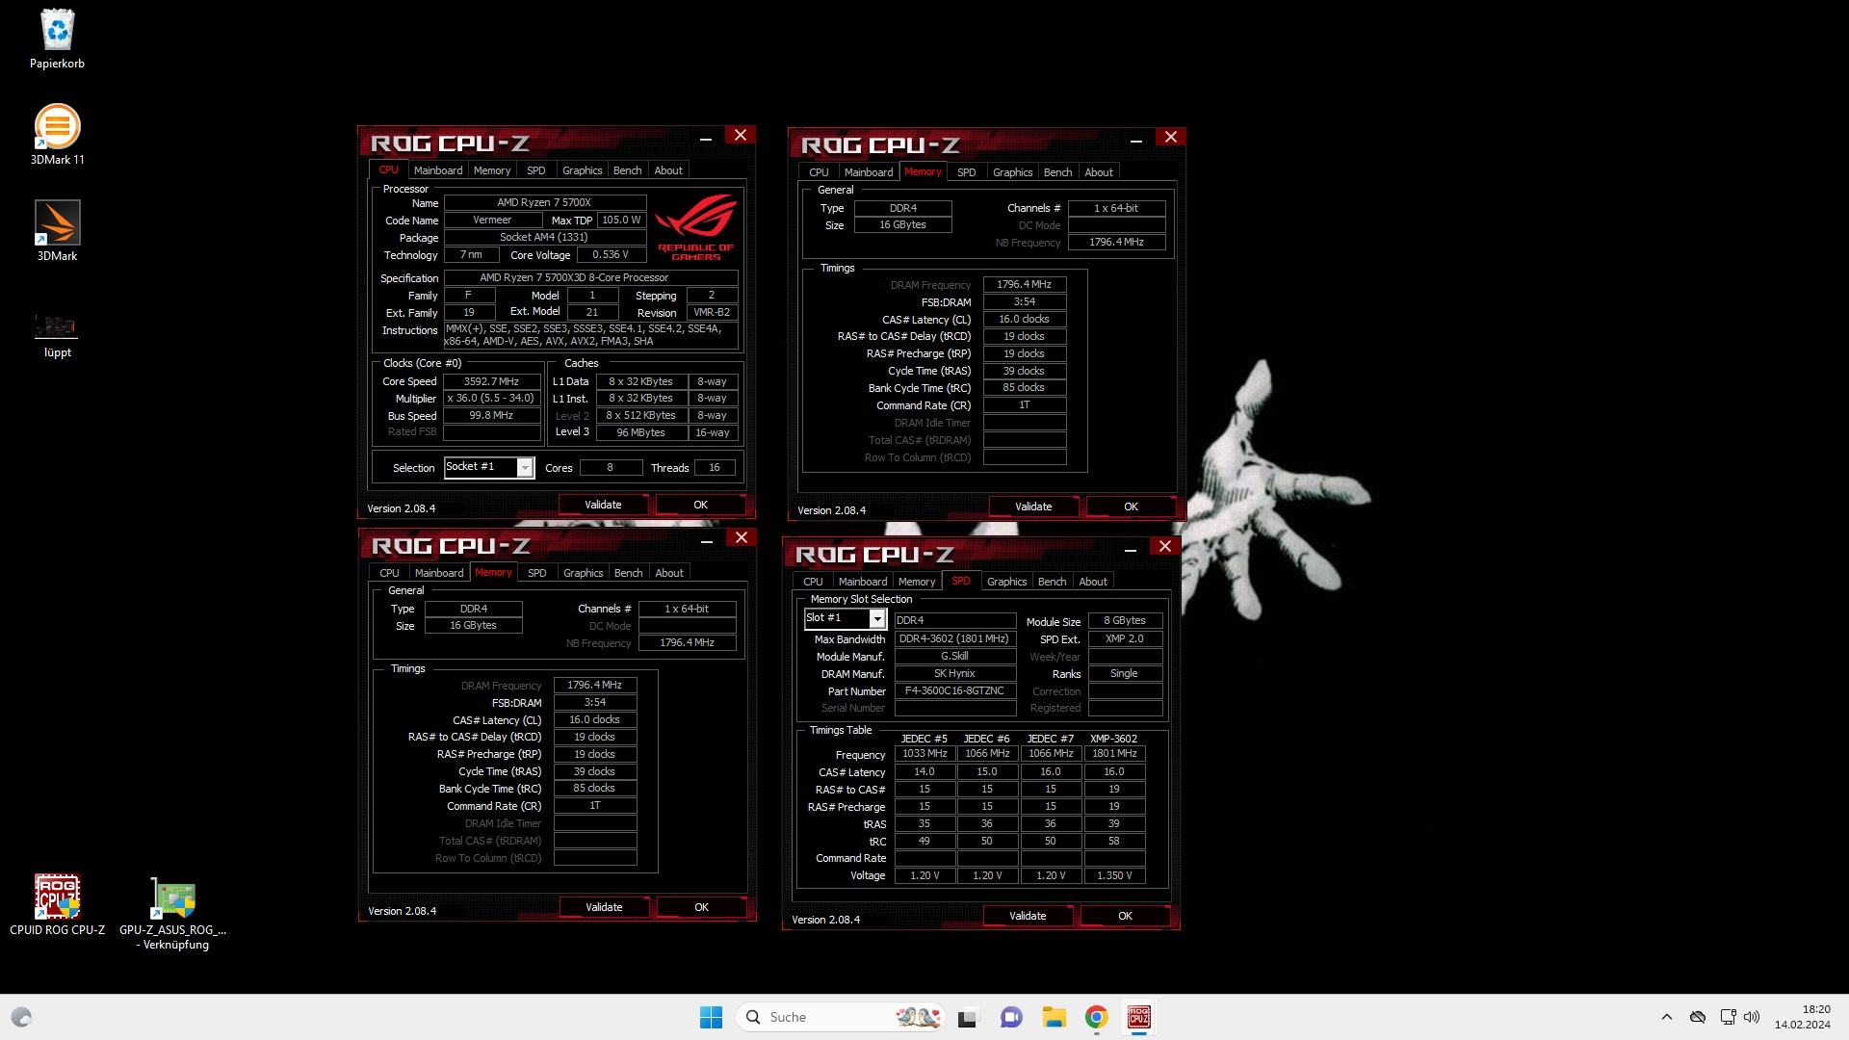1849x1040 pixels.
Task: Click OK in the upper-right Memory window
Action: 1131,507
